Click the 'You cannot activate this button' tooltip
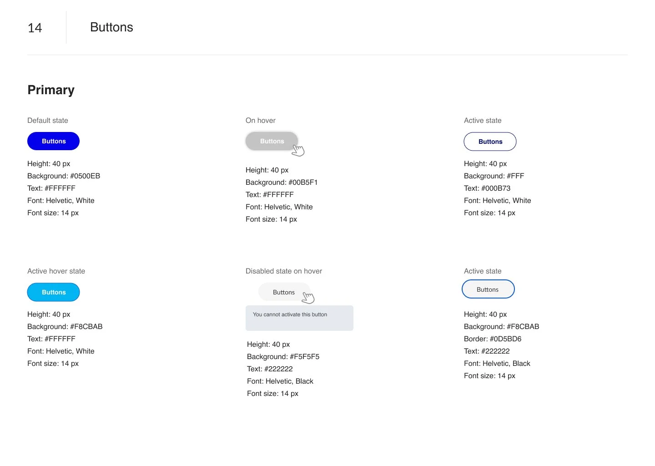655x466 pixels. [299, 318]
